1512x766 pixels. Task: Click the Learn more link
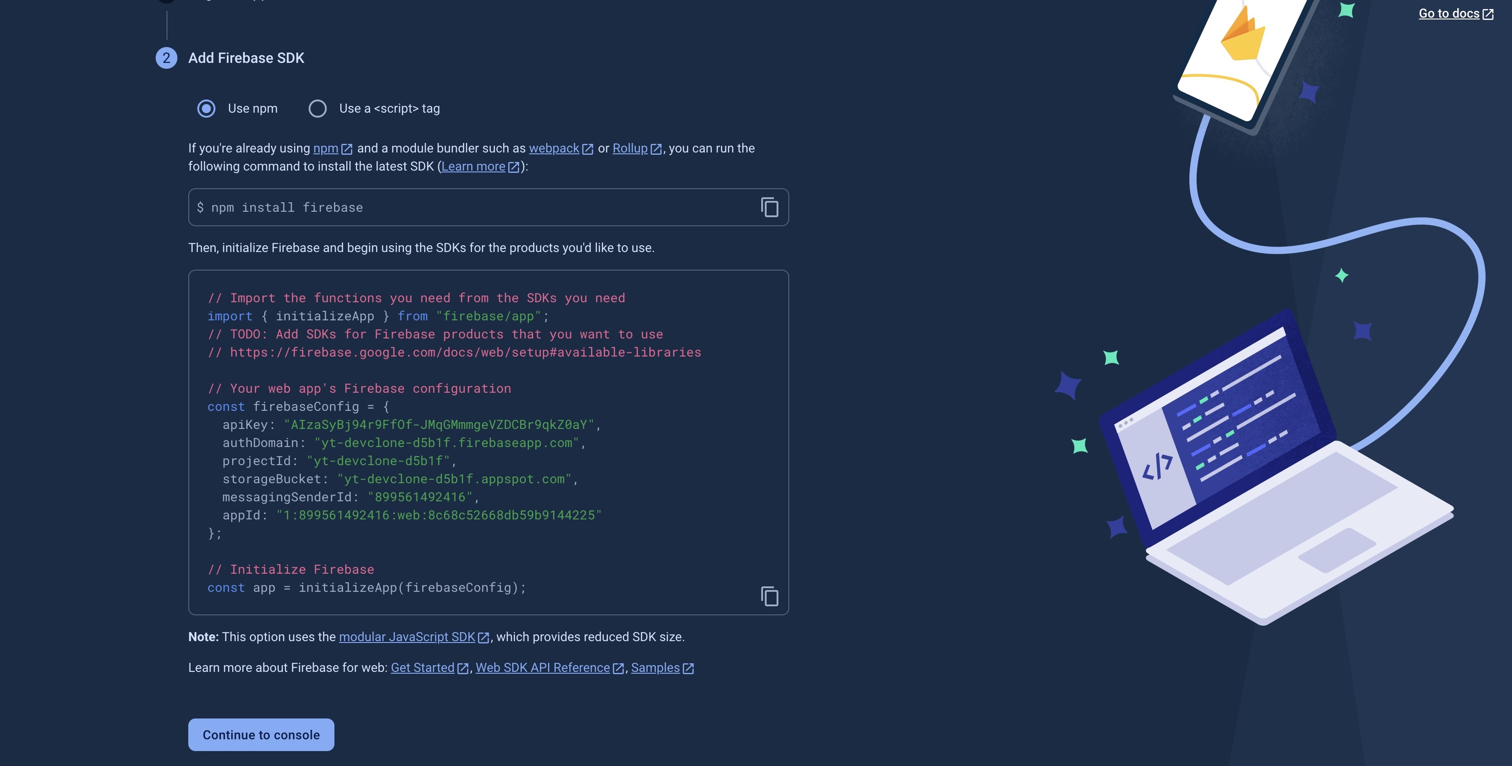473,167
